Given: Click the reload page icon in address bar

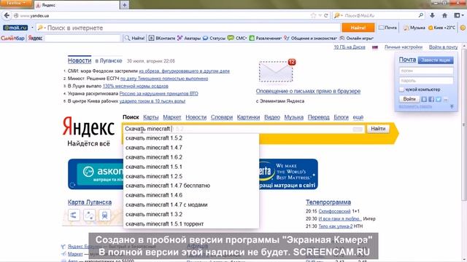Looking at the screenshot, I should 326,15.
